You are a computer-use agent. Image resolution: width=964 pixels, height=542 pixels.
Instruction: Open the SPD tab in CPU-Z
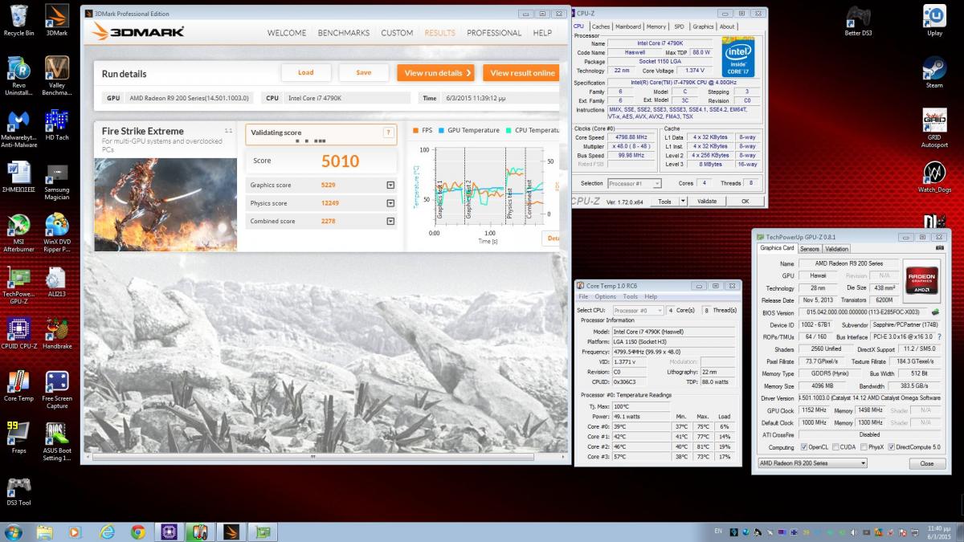coord(680,26)
